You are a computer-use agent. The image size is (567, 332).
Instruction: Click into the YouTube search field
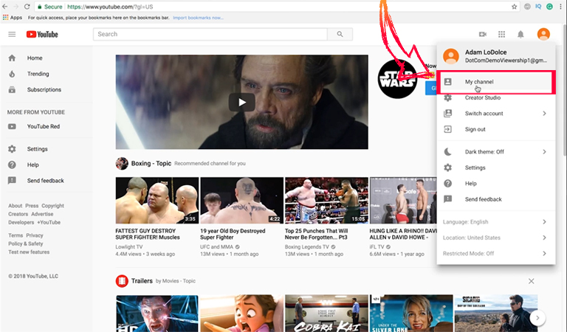click(x=210, y=34)
